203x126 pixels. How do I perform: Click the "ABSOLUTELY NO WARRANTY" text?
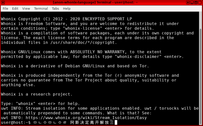[x=97, y=52]
